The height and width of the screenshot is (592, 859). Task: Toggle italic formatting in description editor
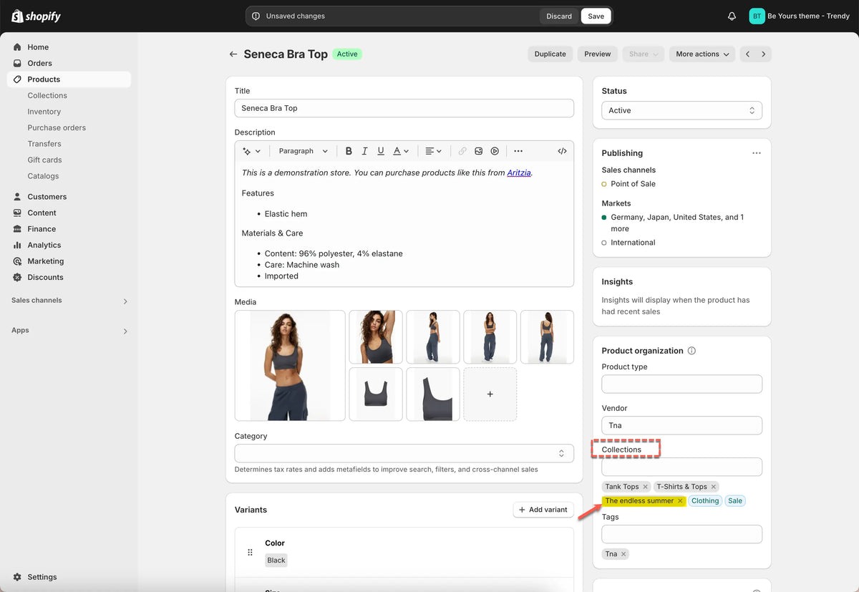click(x=364, y=151)
